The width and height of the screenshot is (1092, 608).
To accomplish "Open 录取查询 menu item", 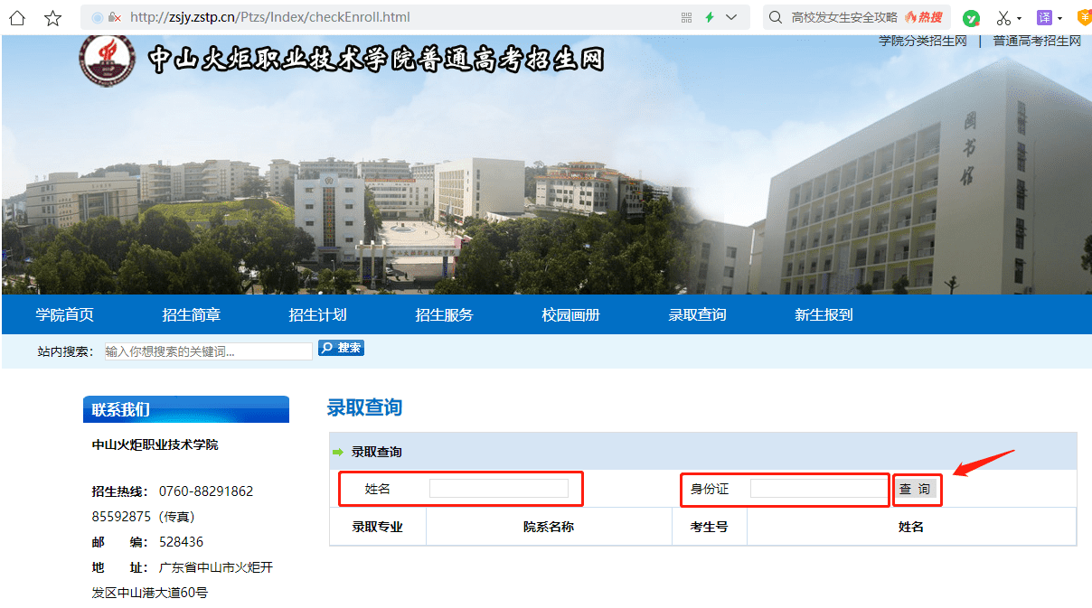I will click(698, 314).
